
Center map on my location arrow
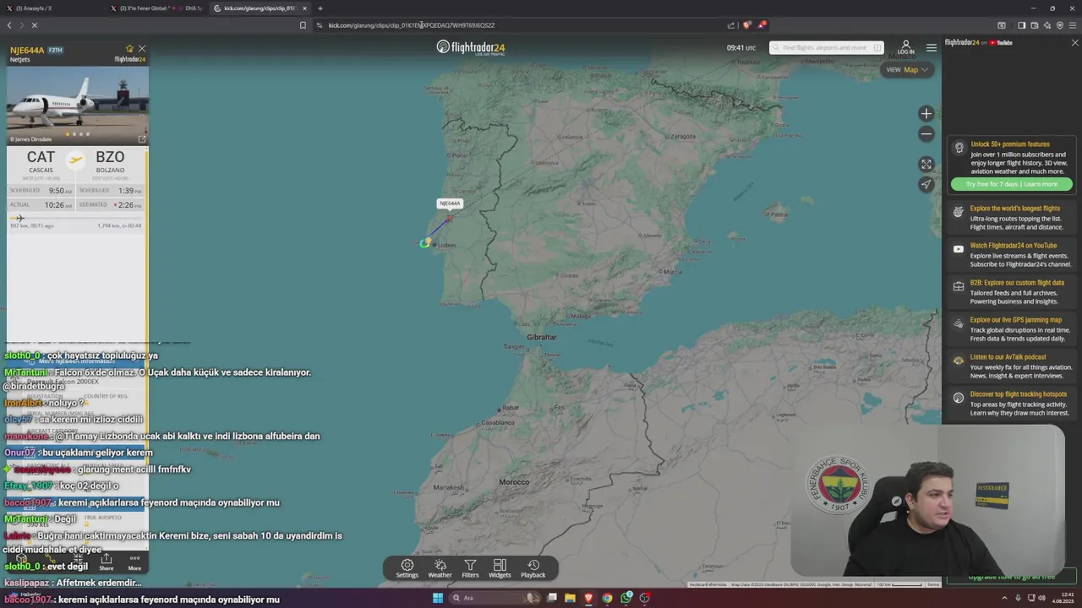click(x=926, y=184)
